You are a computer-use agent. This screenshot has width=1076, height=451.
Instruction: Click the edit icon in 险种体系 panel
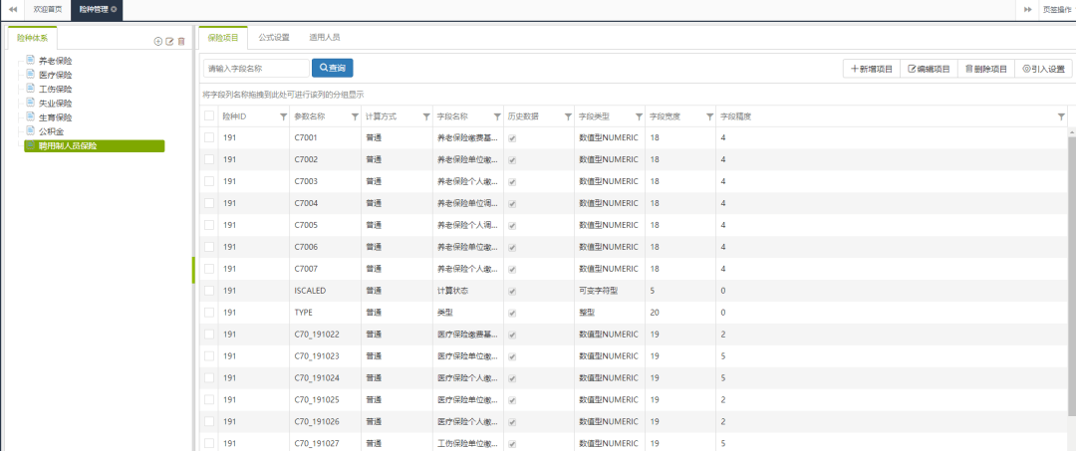tap(169, 42)
